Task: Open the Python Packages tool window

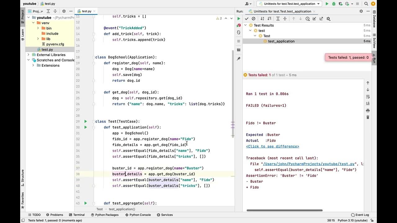Action: 105,215
